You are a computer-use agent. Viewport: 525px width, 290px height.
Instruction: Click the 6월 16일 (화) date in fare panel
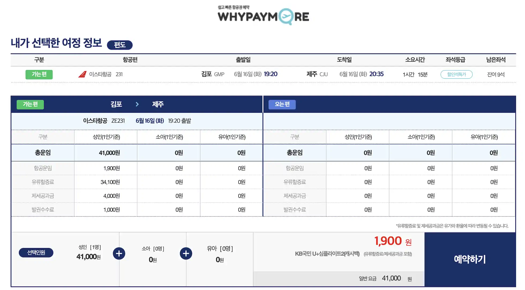[150, 121]
